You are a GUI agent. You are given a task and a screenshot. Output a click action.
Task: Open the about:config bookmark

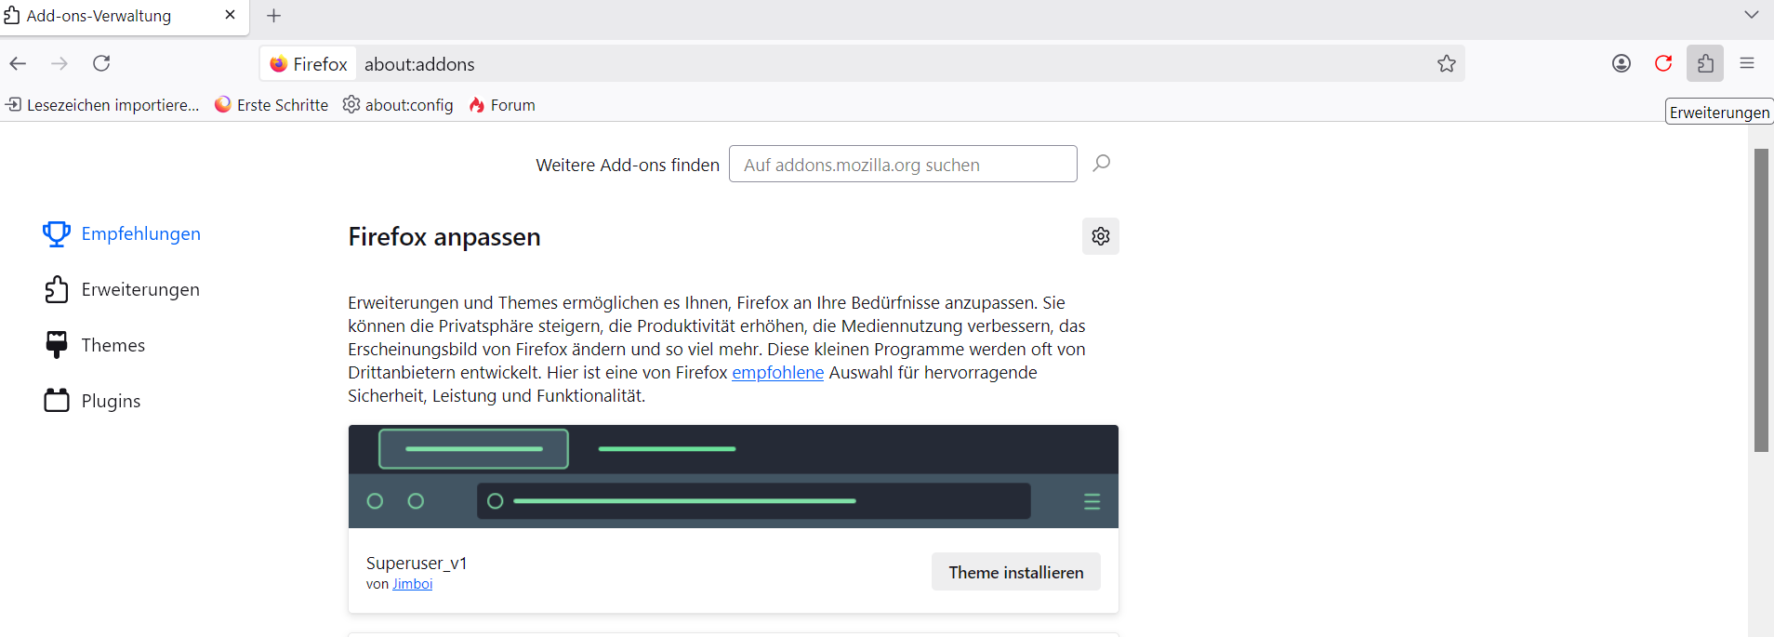[398, 105]
